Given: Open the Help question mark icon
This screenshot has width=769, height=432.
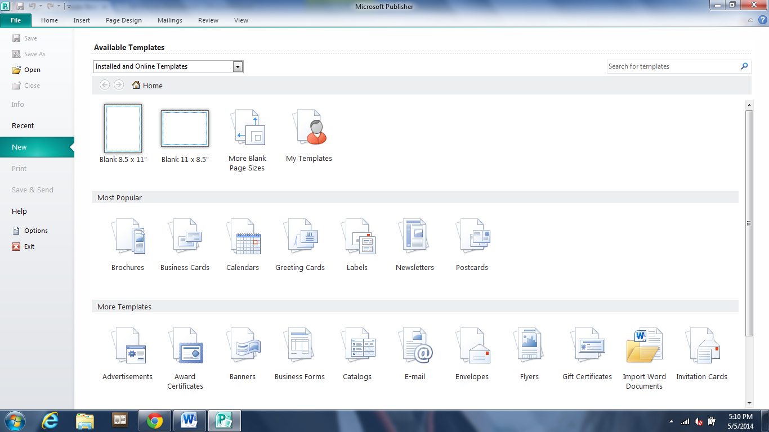Looking at the screenshot, I should click(x=762, y=20).
